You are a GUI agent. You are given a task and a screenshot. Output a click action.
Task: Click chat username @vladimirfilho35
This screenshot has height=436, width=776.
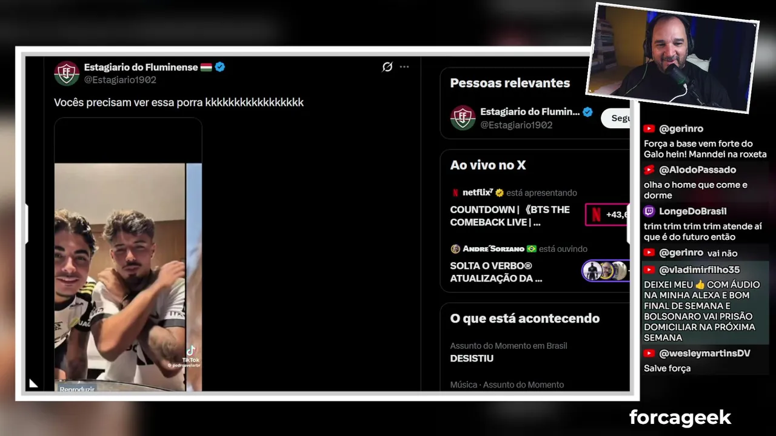pyautogui.click(x=699, y=270)
